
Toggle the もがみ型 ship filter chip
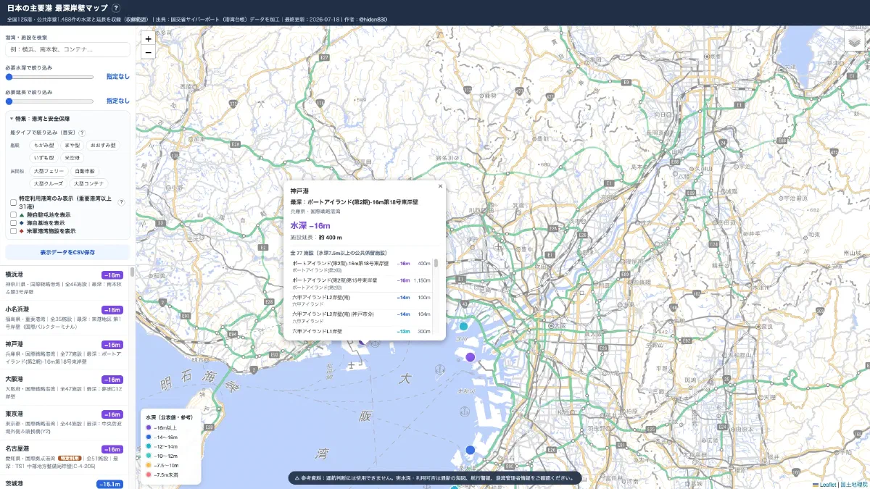[x=43, y=145]
